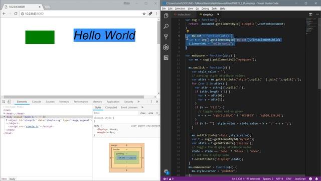
Task: Open notifications bell in VS Code status bar
Action: [316, 179]
